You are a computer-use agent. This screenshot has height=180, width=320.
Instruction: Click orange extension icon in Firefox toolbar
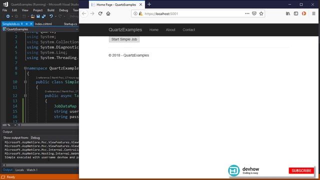(x=304, y=13)
